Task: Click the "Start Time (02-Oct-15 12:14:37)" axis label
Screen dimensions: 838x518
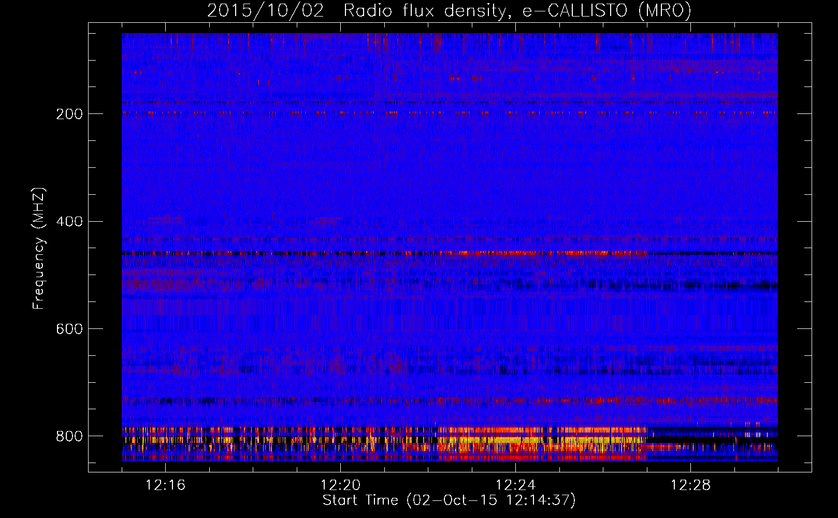Action: (x=449, y=500)
